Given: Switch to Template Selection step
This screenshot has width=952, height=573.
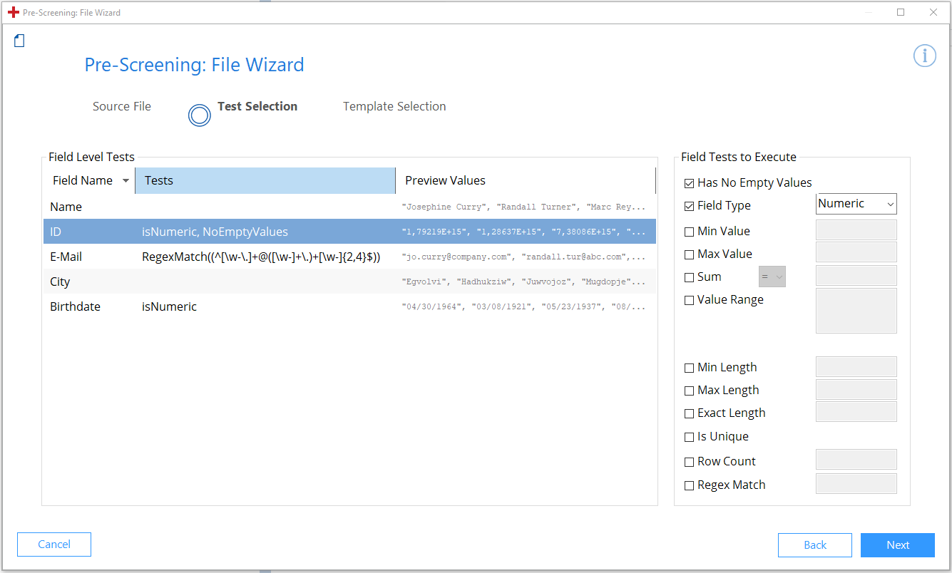Looking at the screenshot, I should pos(394,106).
